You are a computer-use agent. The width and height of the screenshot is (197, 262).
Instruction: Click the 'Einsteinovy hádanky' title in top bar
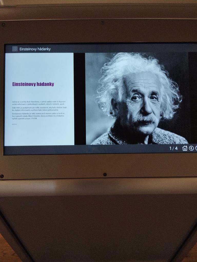pyautogui.click(x=35, y=49)
